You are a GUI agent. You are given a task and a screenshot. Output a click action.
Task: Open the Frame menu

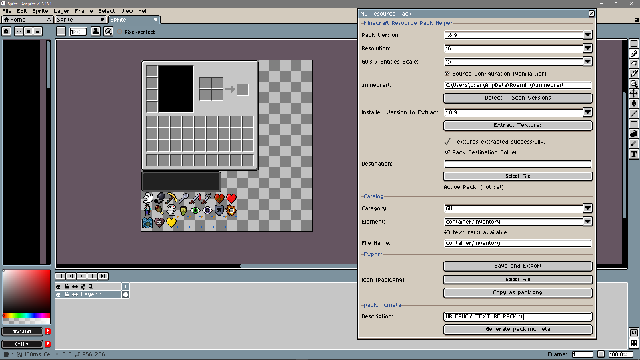coord(84,11)
